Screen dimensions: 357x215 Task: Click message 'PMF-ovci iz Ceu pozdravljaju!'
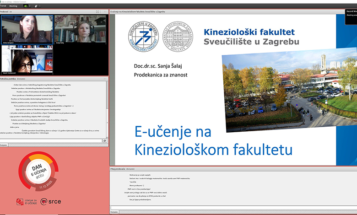coord(139,189)
